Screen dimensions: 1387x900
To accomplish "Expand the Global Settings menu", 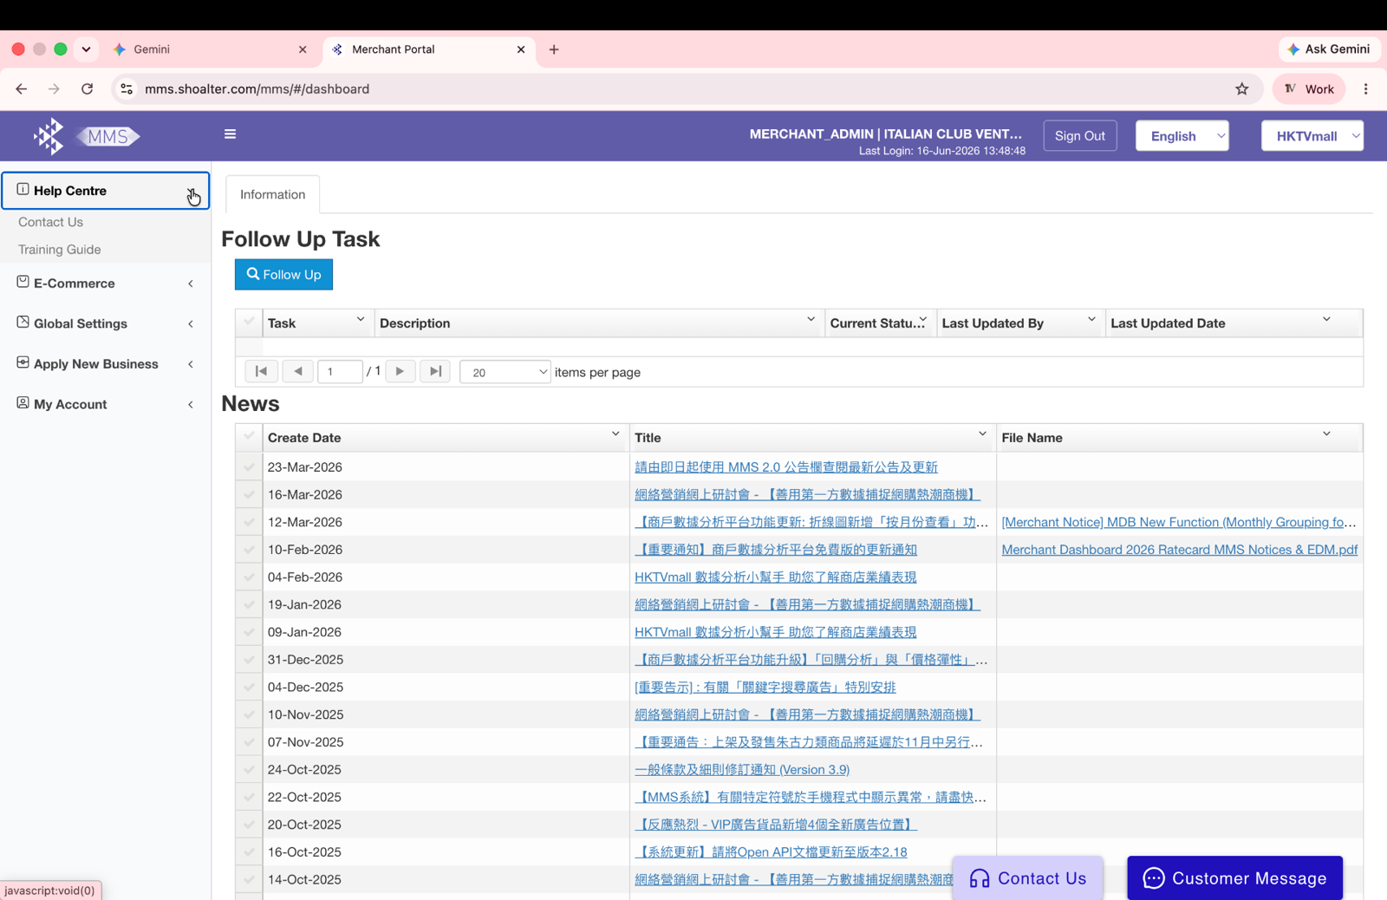I will tap(105, 323).
